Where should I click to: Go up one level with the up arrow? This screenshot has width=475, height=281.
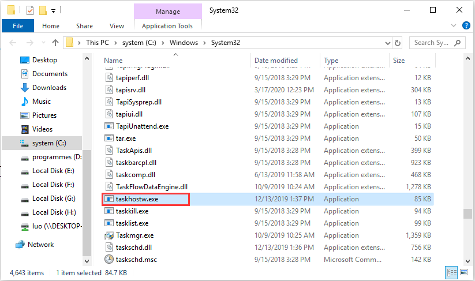pos(55,43)
